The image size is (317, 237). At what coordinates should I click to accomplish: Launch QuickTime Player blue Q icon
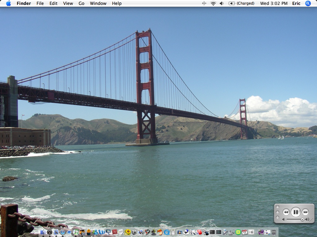[x=167, y=232]
